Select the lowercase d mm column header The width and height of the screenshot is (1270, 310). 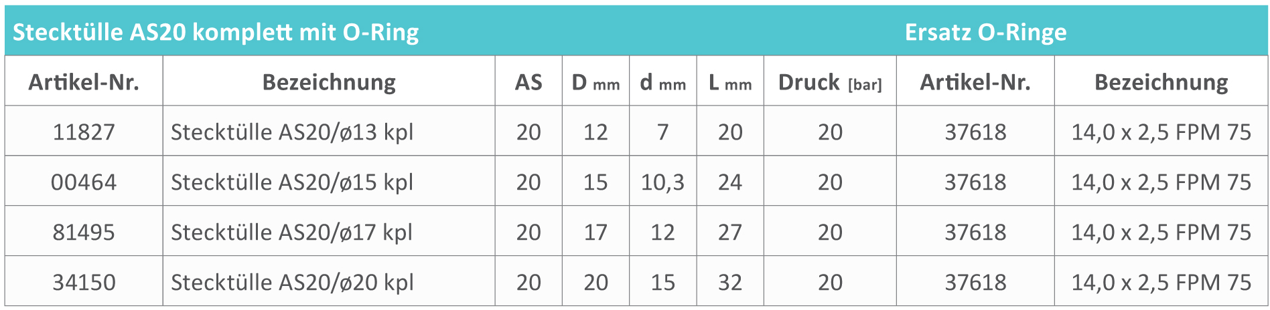click(662, 82)
